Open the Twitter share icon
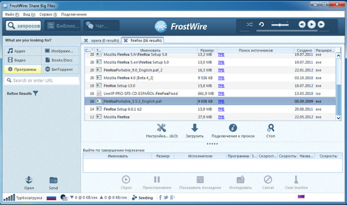347x205 pixels. (166, 198)
